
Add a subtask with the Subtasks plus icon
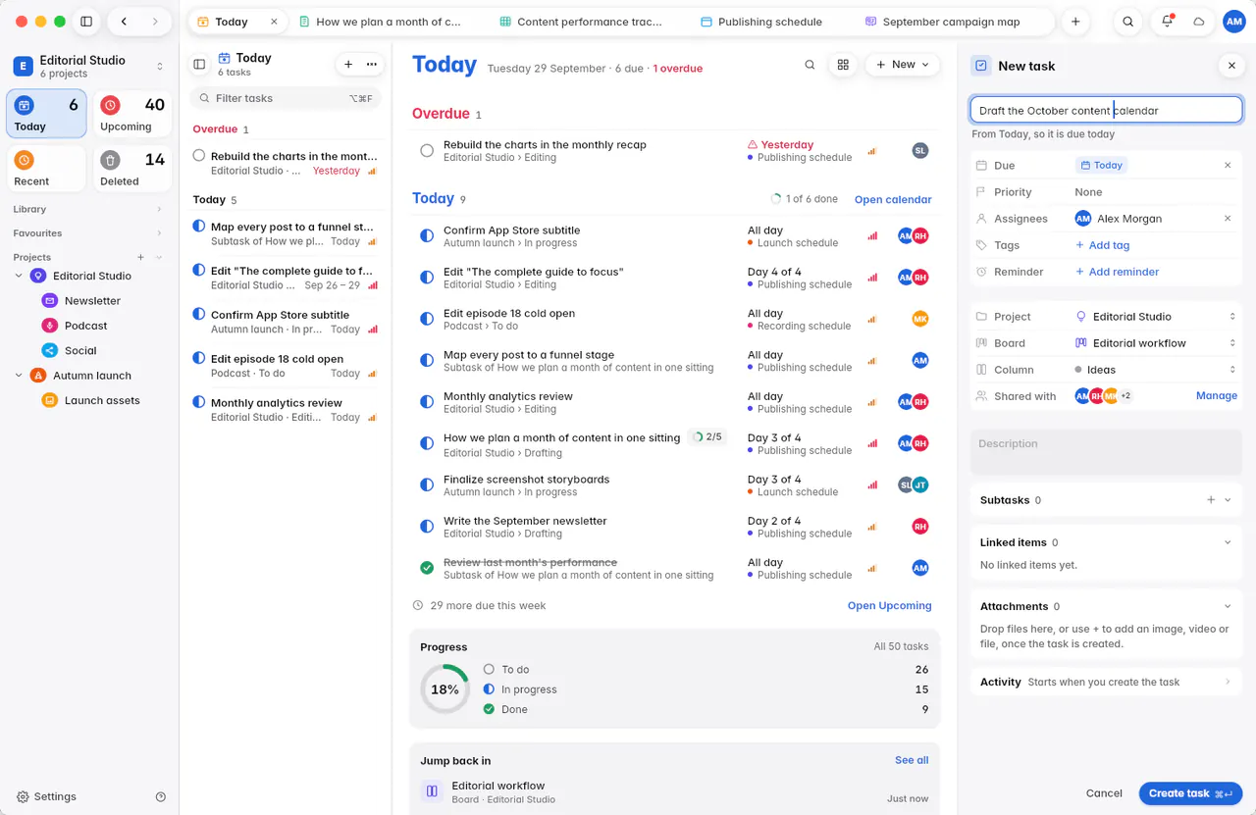(1211, 500)
